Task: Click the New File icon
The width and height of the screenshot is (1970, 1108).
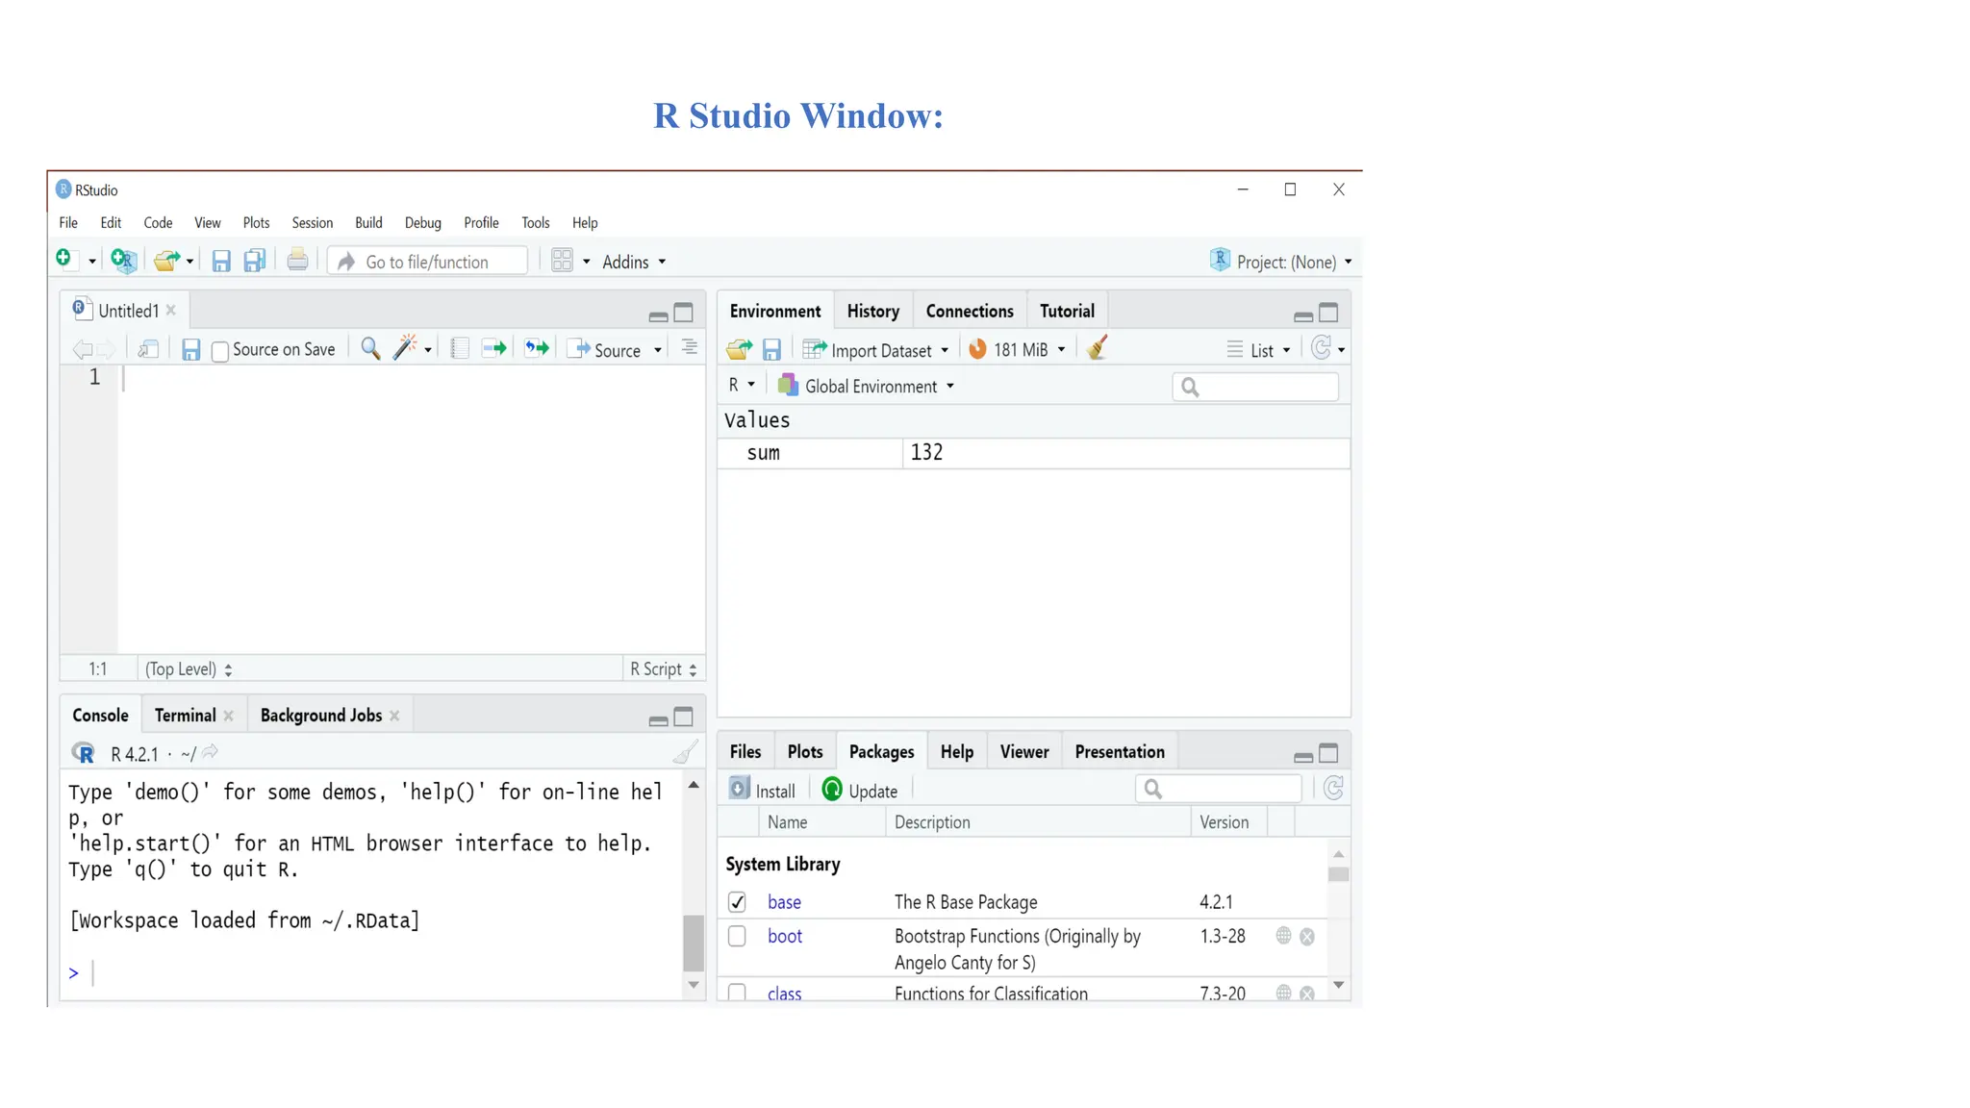Action: point(64,259)
